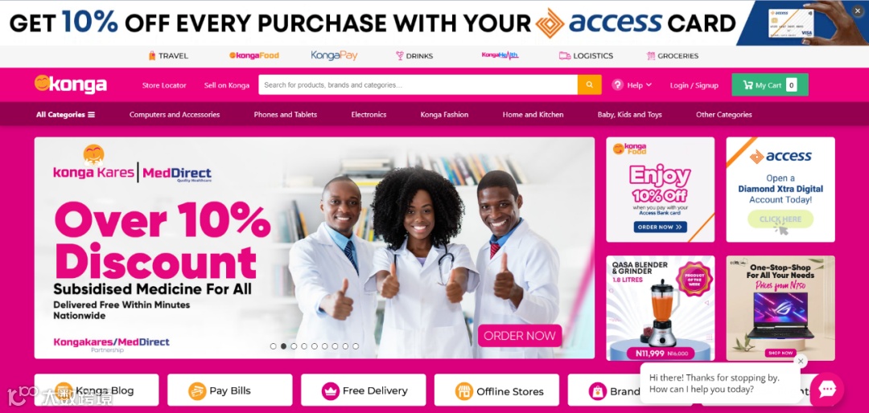Open the Konga Fashion category
Image resolution: width=869 pixels, height=413 pixels.
coord(444,115)
